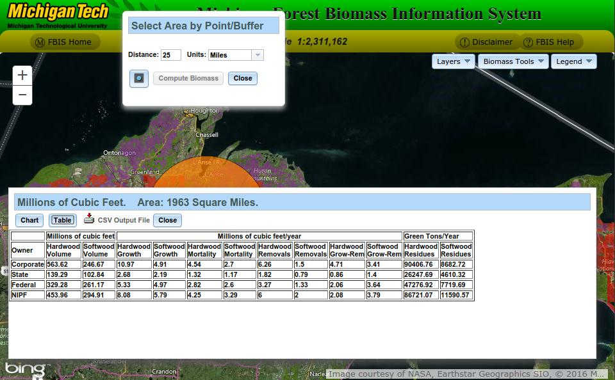Screen dimensions: 615x380
Task: Click the Bing logo
Action: pos(25,369)
